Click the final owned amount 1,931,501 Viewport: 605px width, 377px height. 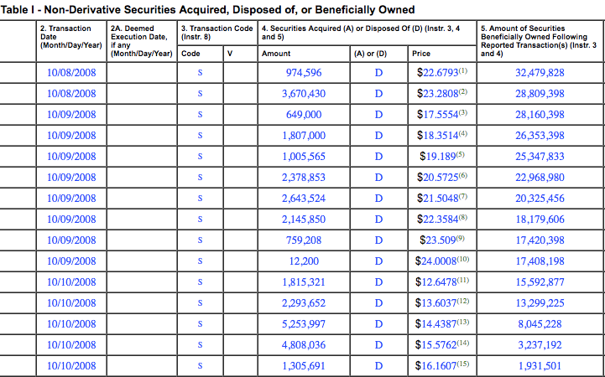pos(539,366)
